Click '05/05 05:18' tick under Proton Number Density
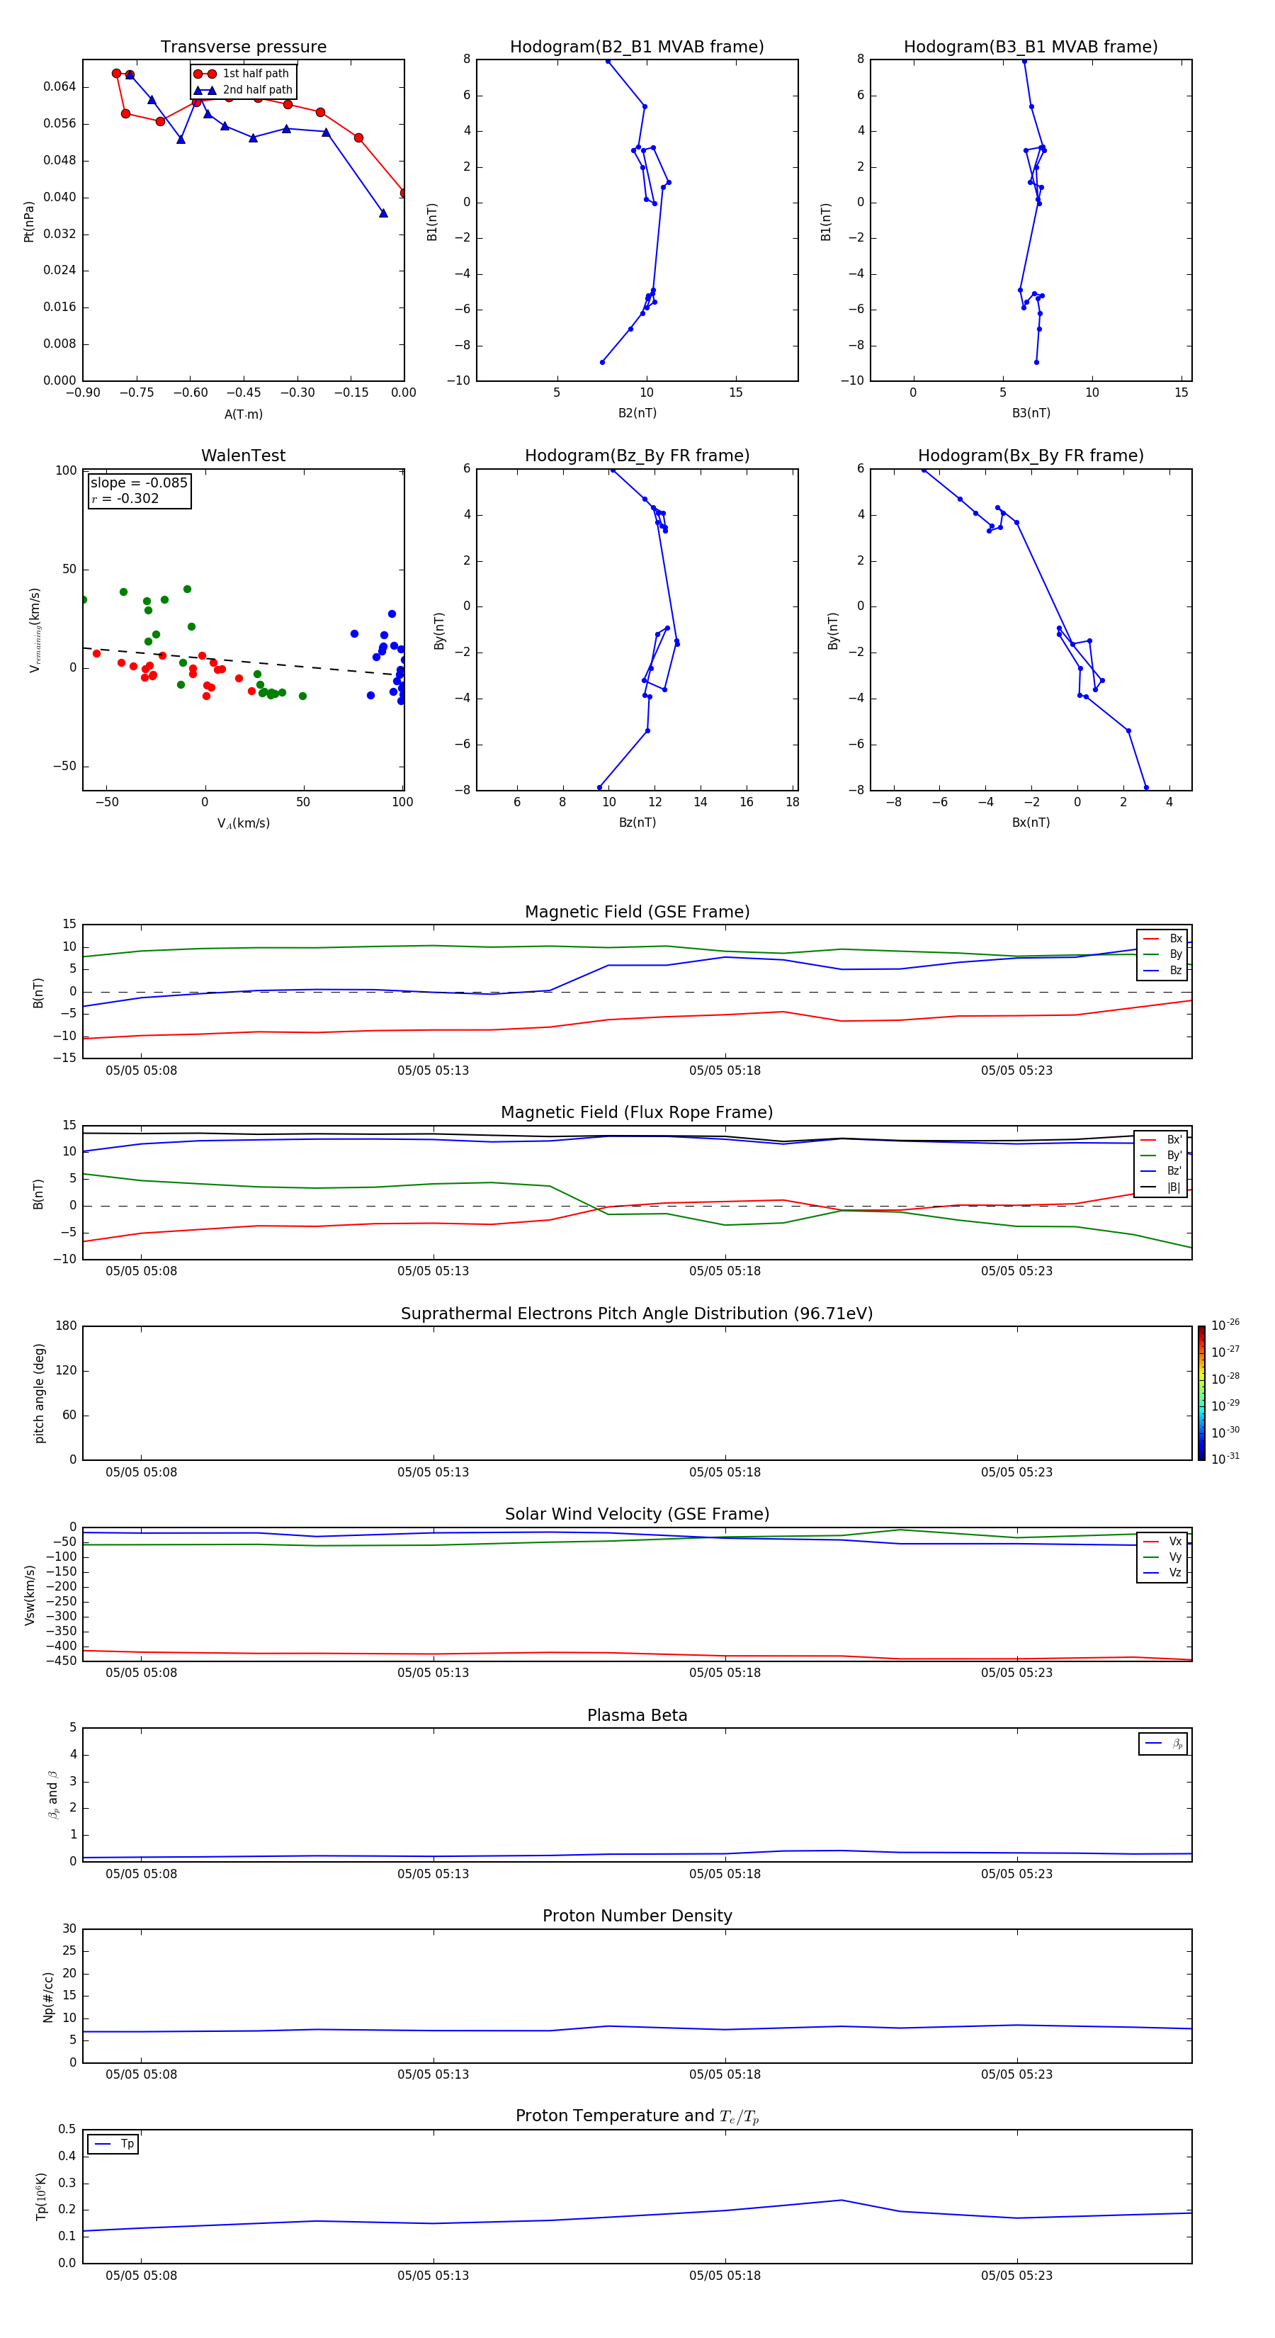The image size is (1275, 2338). (x=724, y=2074)
